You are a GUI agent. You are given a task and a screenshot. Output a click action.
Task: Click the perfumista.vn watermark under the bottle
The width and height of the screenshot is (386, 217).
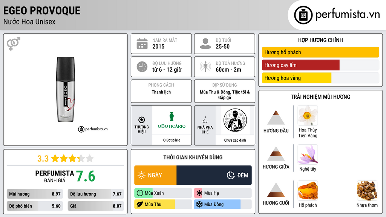93,129
